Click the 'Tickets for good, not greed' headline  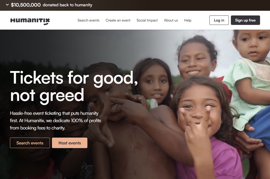click(74, 87)
